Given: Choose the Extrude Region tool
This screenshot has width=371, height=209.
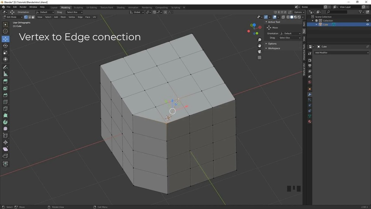Looking at the screenshot, I should tap(6, 81).
